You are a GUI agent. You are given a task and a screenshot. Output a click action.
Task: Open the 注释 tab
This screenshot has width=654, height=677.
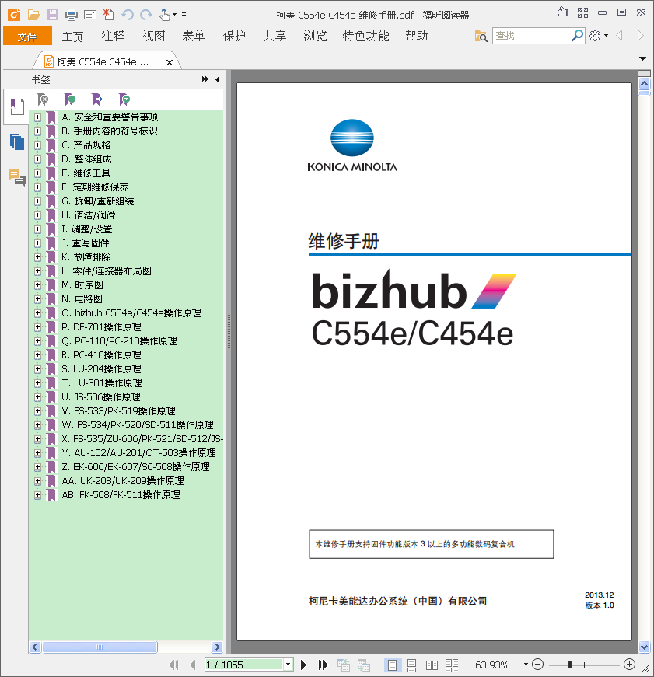pos(113,37)
